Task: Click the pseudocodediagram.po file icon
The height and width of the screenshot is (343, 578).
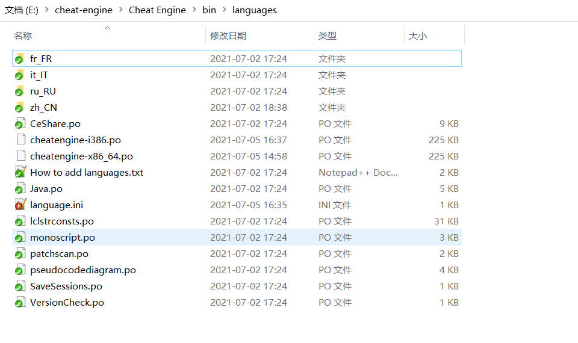Action: coord(20,270)
